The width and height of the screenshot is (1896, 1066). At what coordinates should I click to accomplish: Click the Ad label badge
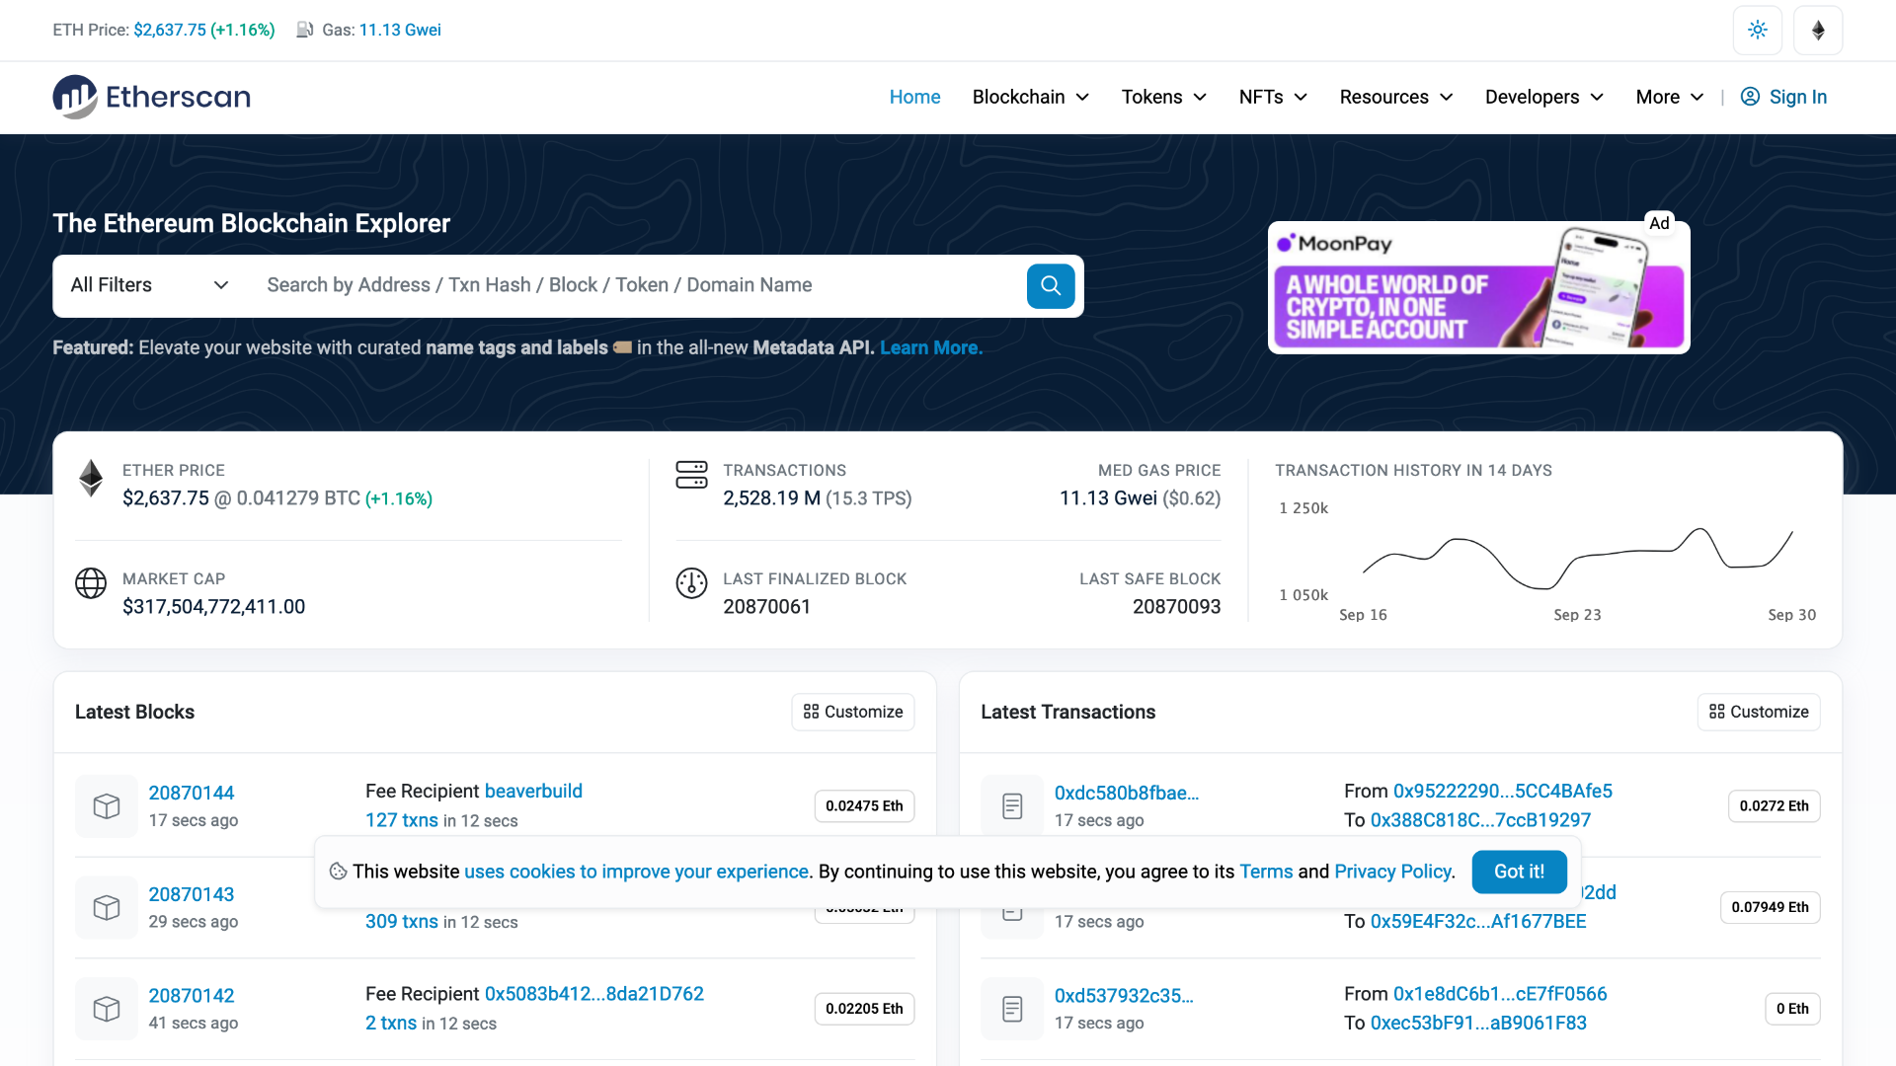click(1659, 223)
